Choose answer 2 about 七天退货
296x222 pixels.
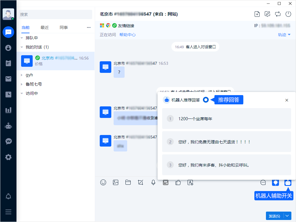point(227,142)
